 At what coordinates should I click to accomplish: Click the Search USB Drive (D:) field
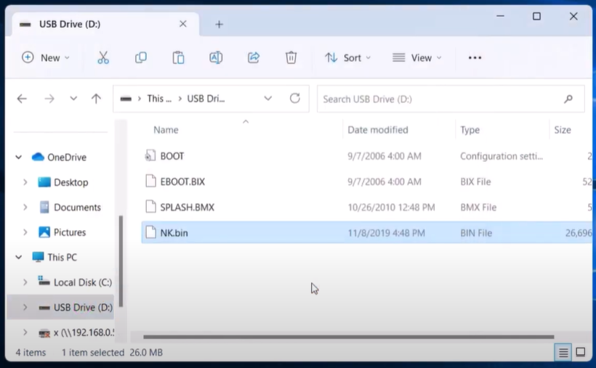(440, 99)
